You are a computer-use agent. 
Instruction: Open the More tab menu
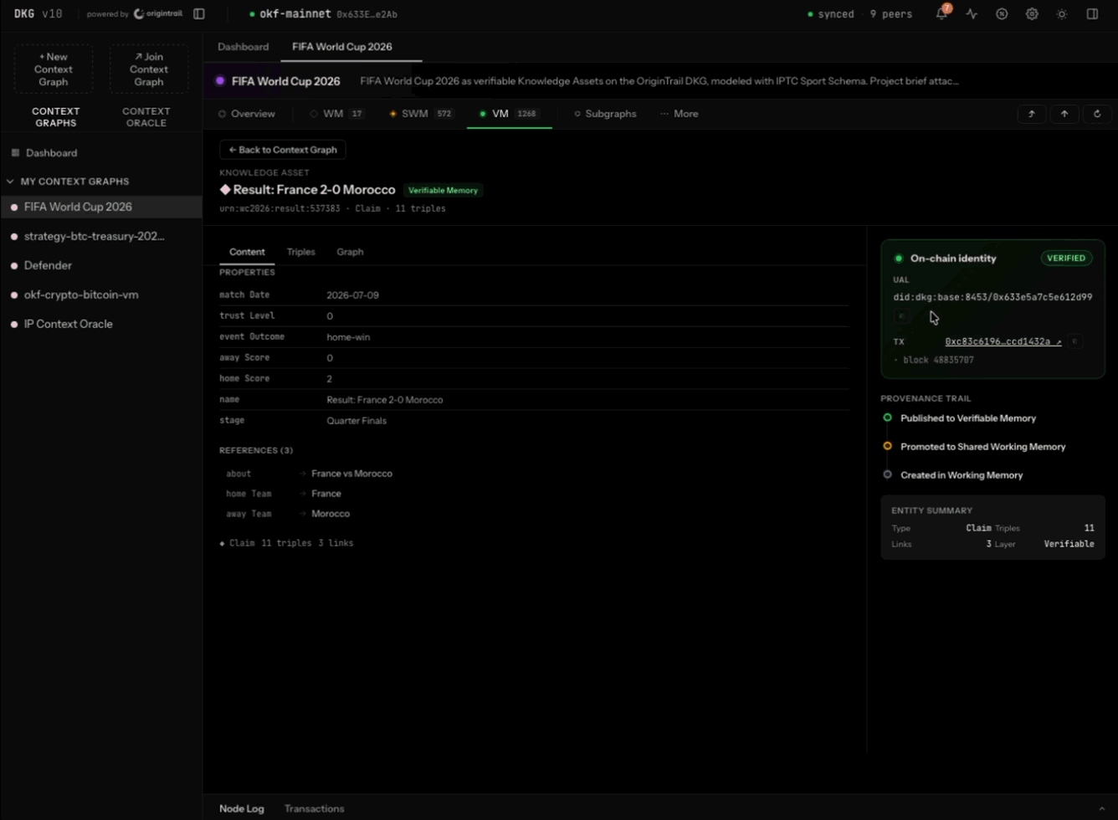click(679, 114)
